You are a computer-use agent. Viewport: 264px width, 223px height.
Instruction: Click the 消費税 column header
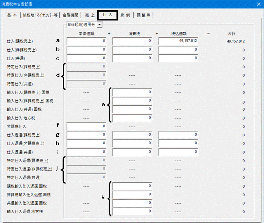(x=134, y=34)
